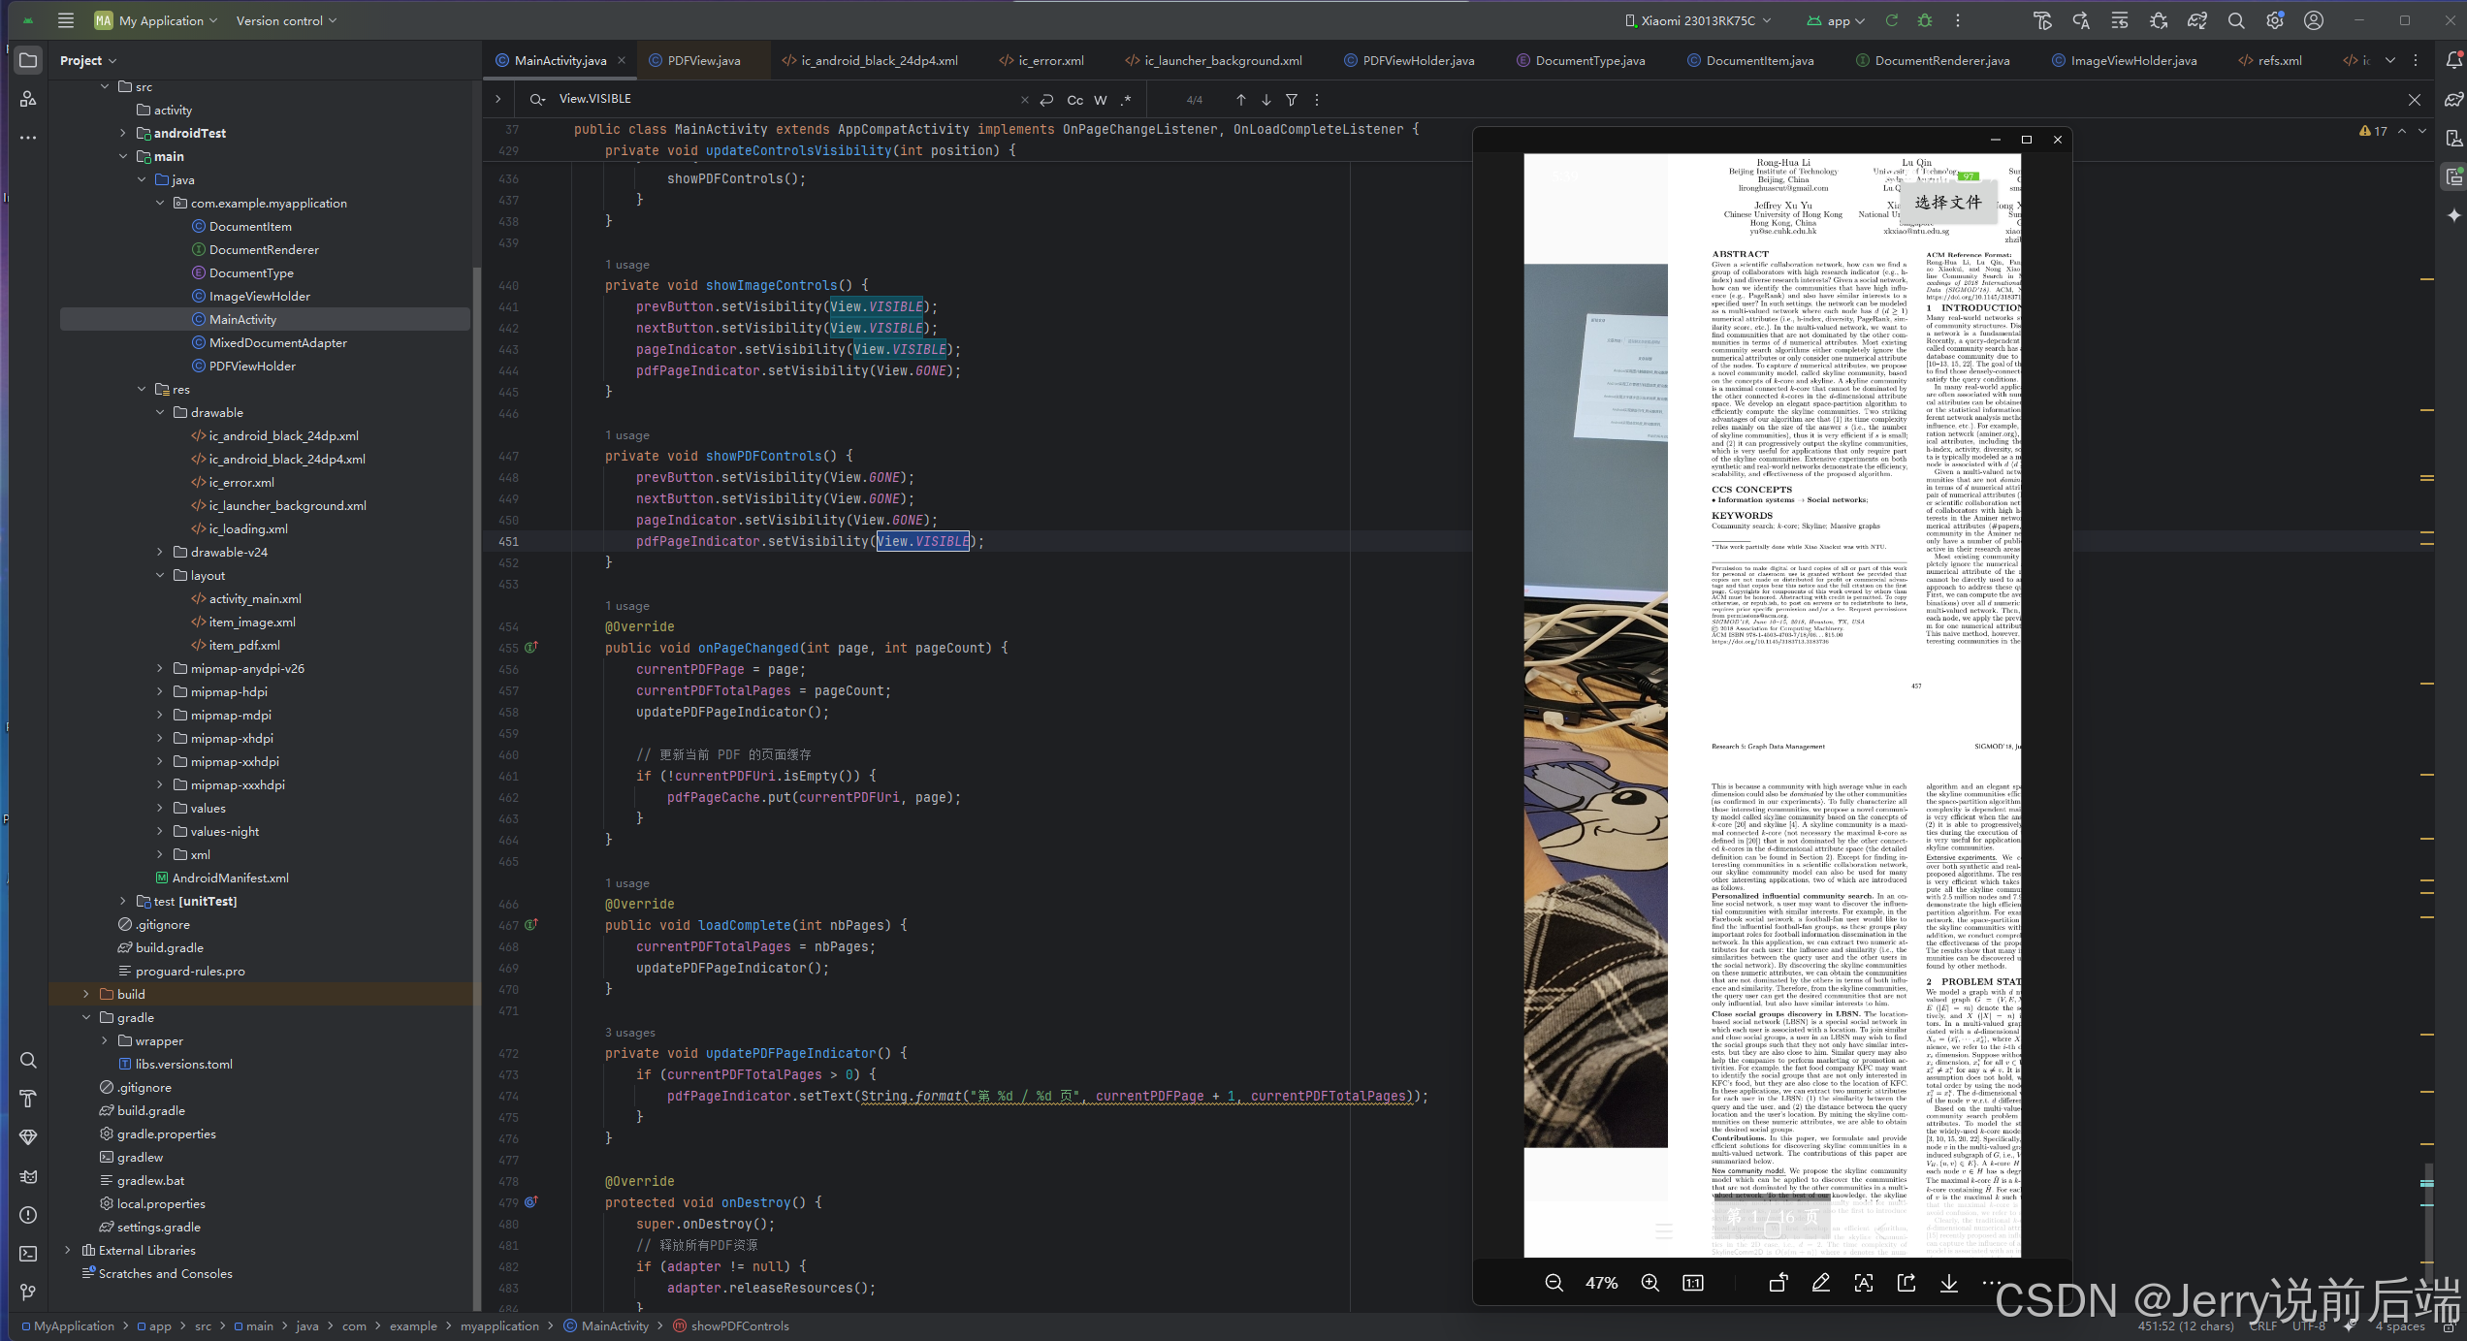Open More tool windows ellipsis in left stripe
Screen dimensions: 2467x1341
tap(28, 138)
